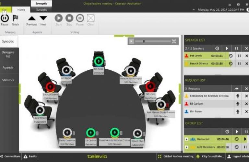Open the Synoptic ribbon tab

click(41, 10)
